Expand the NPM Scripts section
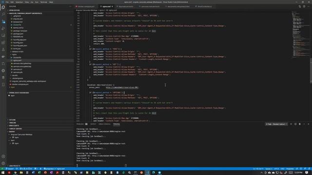 pyautogui.click(x=14, y=125)
